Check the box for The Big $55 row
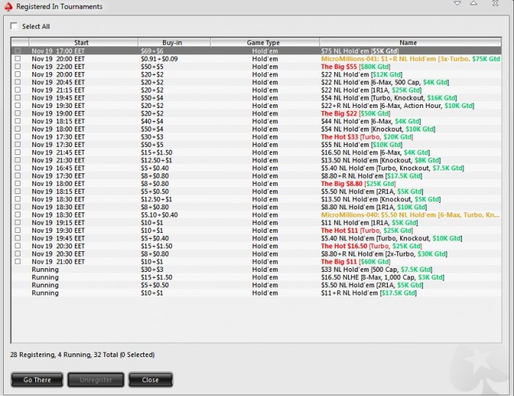514x396 pixels. (x=18, y=67)
